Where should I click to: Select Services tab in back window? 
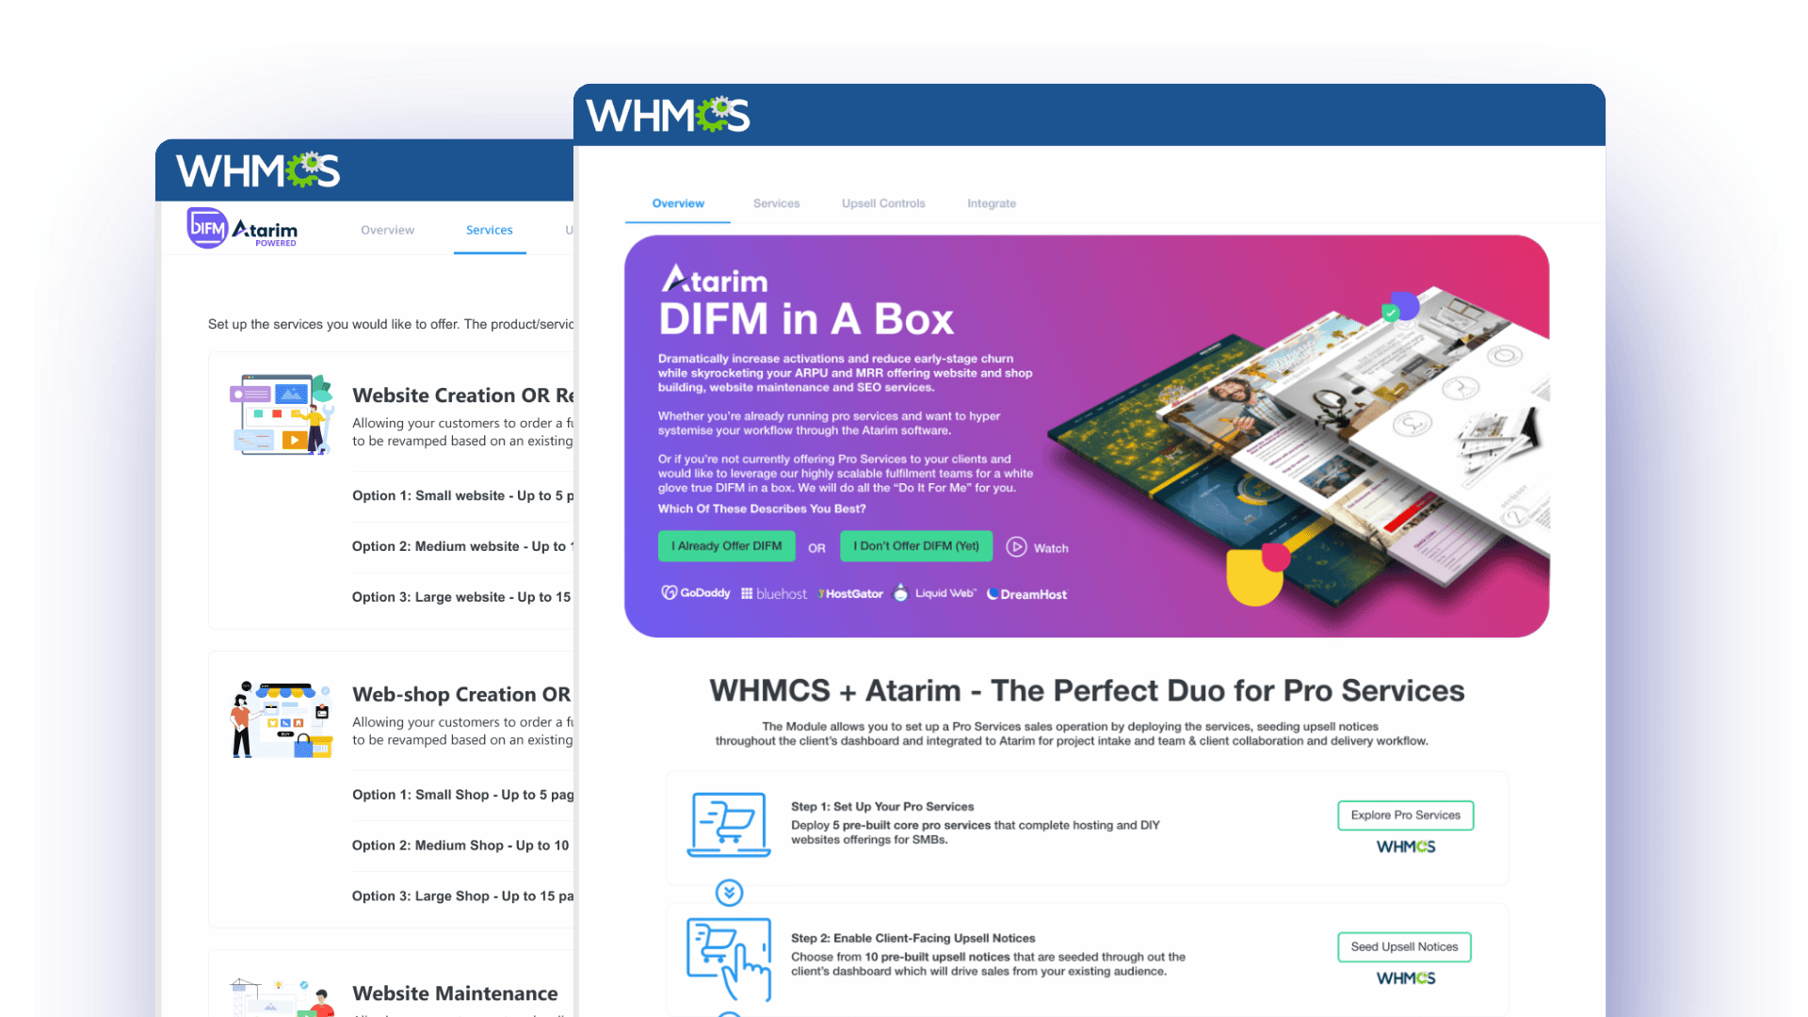coord(489,230)
